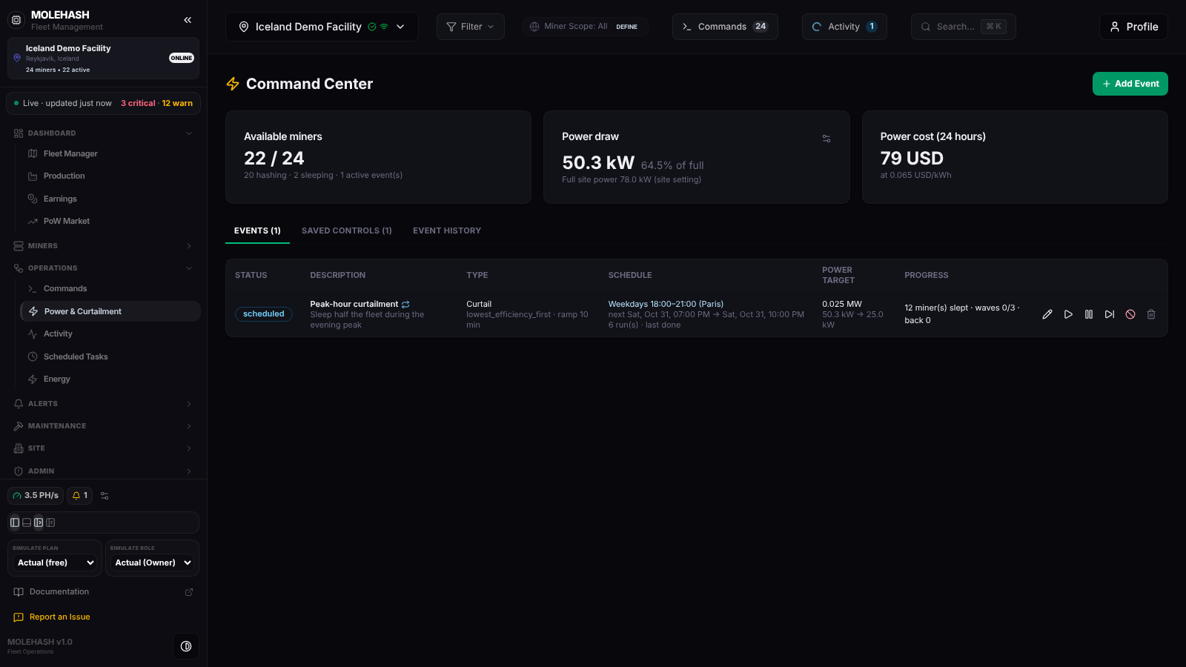This screenshot has height=667, width=1186.
Task: Click the 3.5 PH/s hashrate badge
Action: point(36,496)
